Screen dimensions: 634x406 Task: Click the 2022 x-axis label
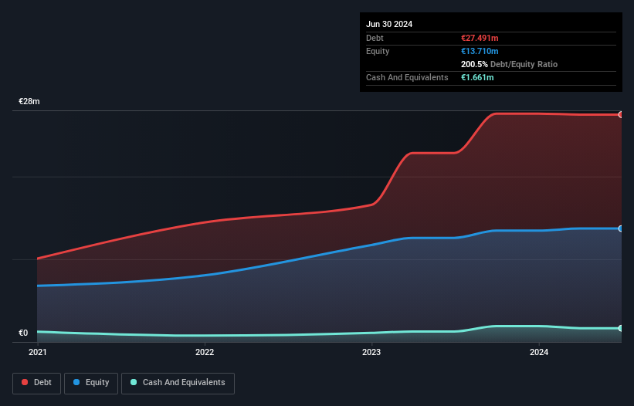(205, 352)
